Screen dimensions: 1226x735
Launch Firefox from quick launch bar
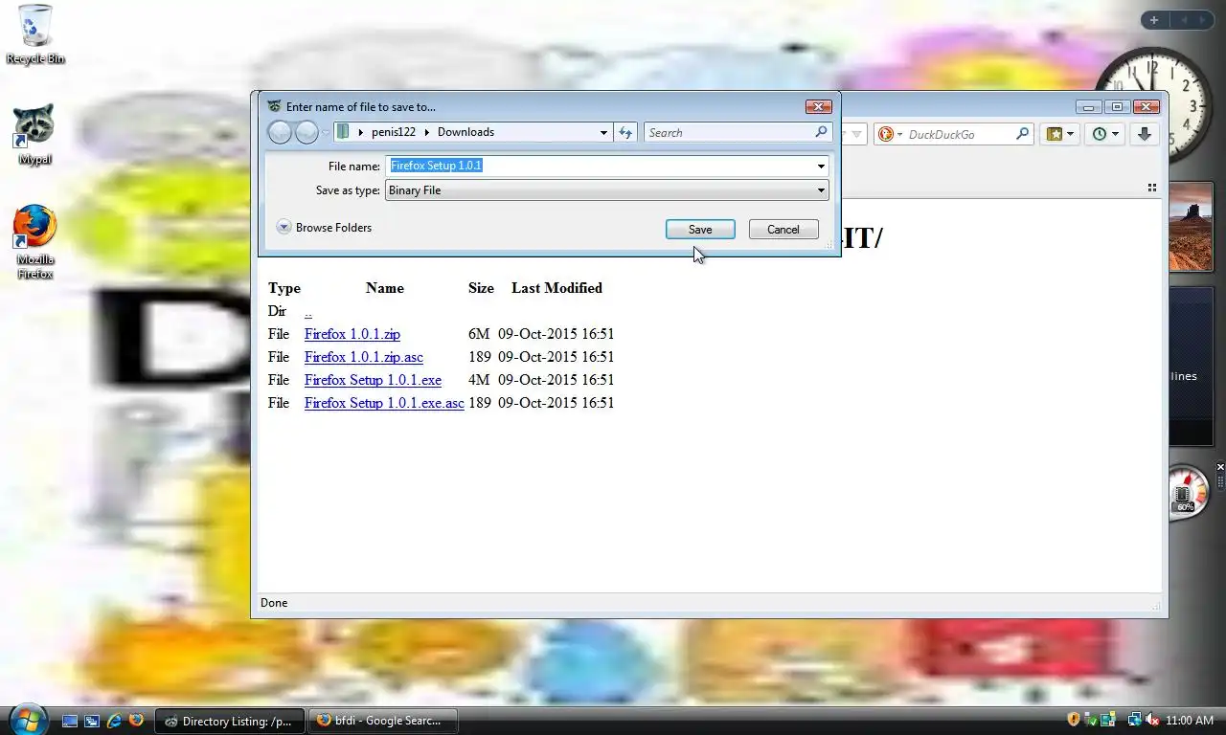tap(136, 721)
